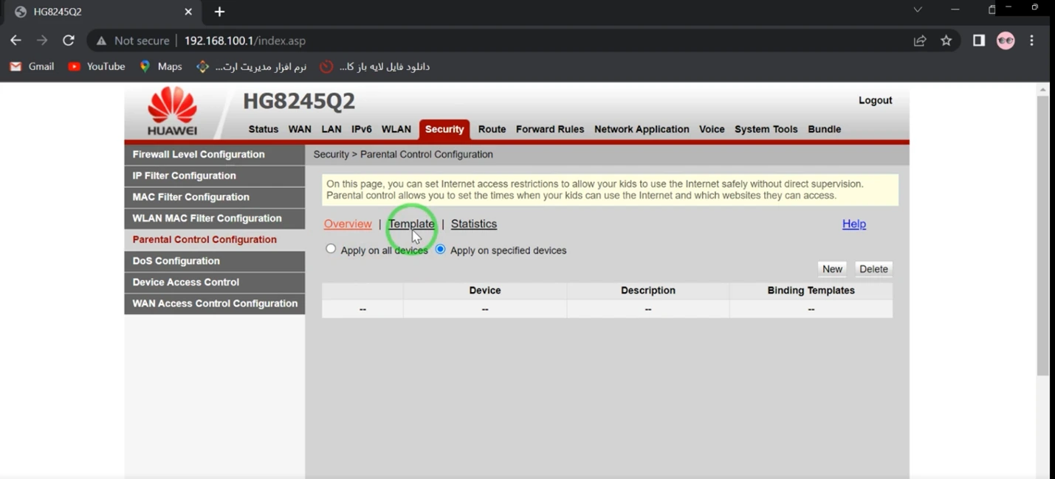The image size is (1055, 479).
Task: Open browser side panel icon
Action: [979, 41]
